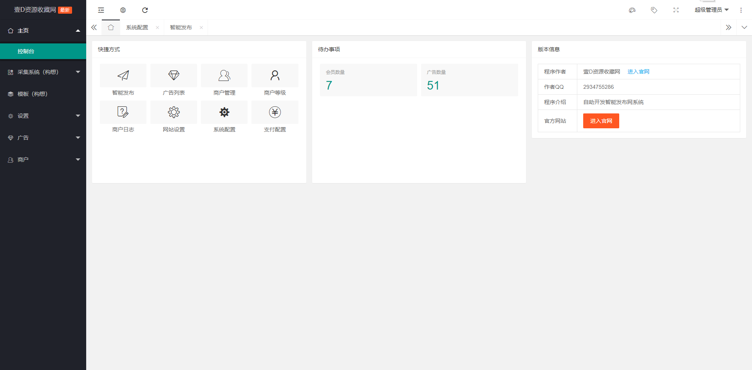
Task: Toggle fullscreen mode icon
Action: (x=676, y=10)
